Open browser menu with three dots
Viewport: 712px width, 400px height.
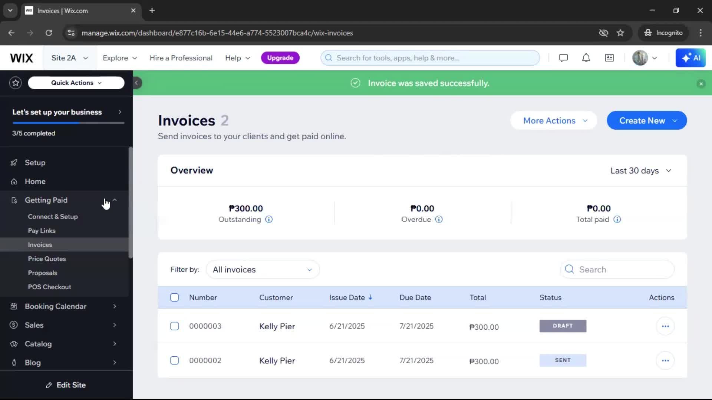pyautogui.click(x=701, y=33)
